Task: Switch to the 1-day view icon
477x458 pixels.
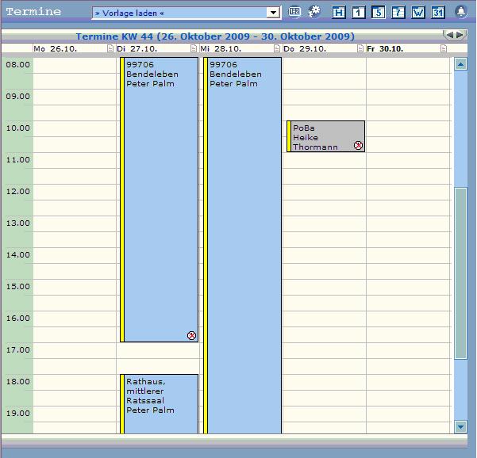Action: tap(358, 12)
